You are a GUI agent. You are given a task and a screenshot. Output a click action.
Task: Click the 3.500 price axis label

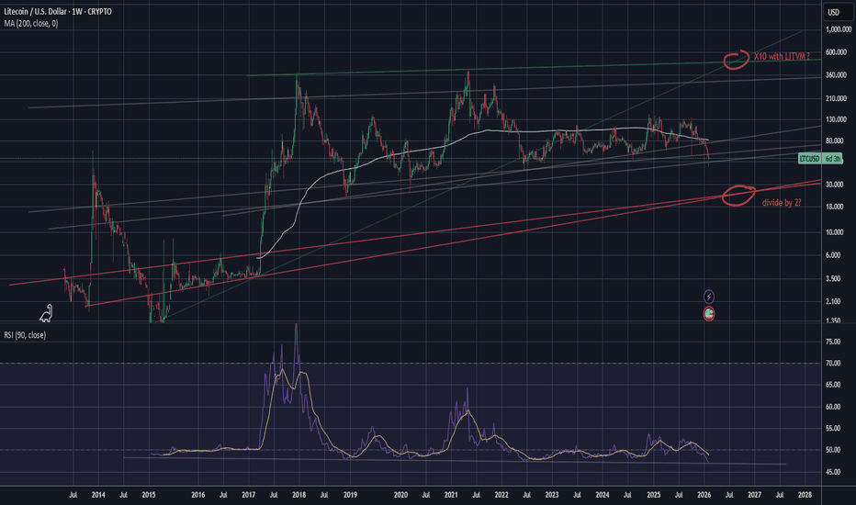click(833, 278)
